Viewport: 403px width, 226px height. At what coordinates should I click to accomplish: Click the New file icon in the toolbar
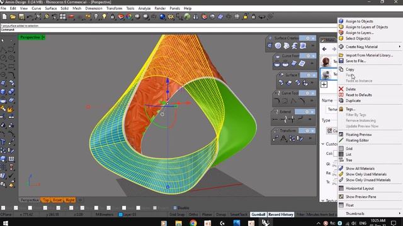click(x=4, y=17)
